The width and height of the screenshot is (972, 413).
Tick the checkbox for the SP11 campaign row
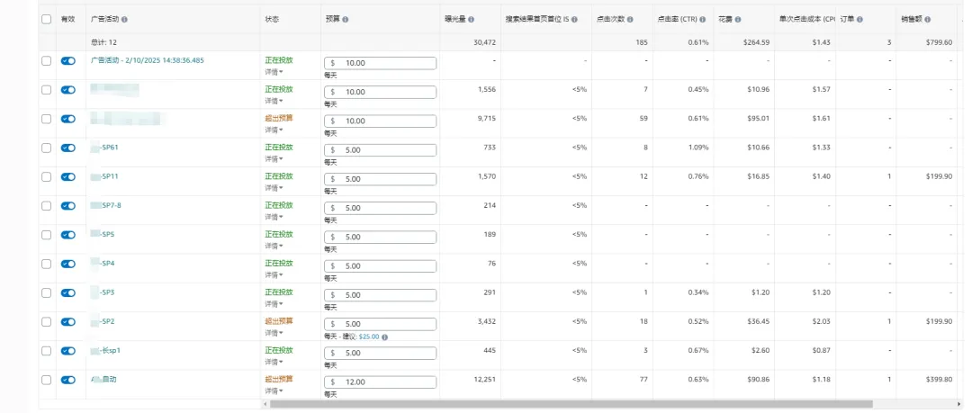pyautogui.click(x=47, y=176)
